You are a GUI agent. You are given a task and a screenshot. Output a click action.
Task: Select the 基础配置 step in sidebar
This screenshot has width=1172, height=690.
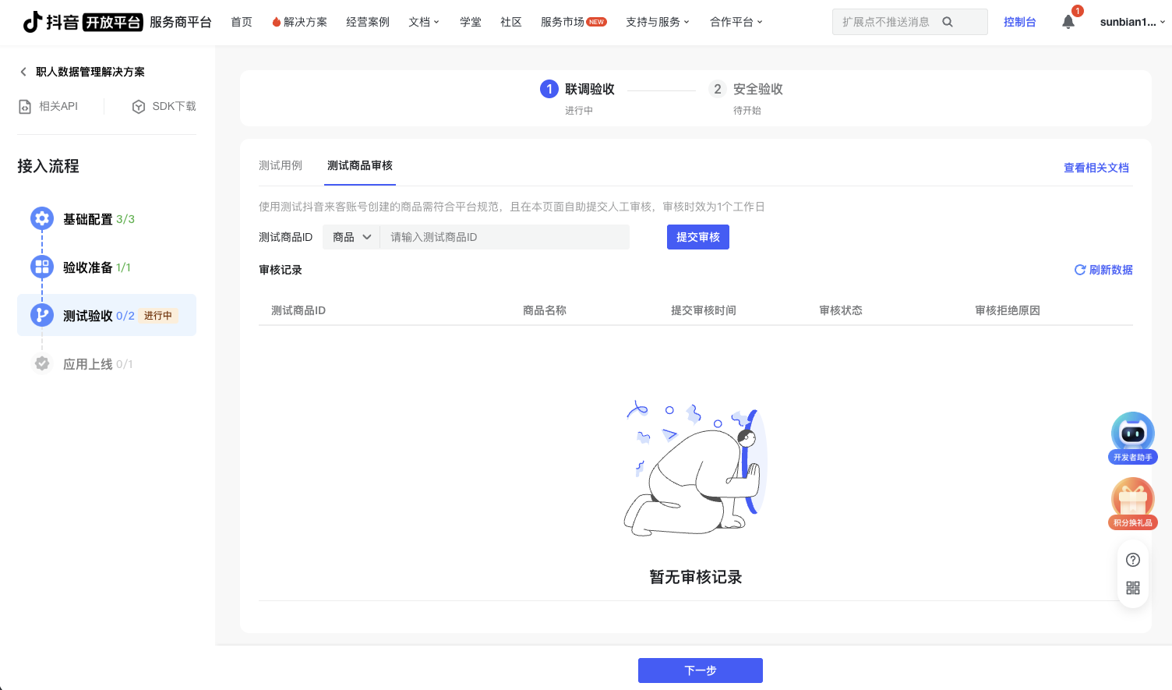87,219
